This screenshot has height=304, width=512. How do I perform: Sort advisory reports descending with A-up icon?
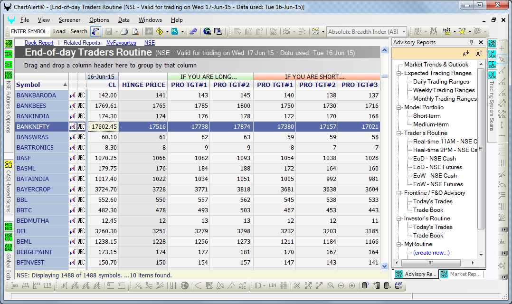click(x=479, y=53)
